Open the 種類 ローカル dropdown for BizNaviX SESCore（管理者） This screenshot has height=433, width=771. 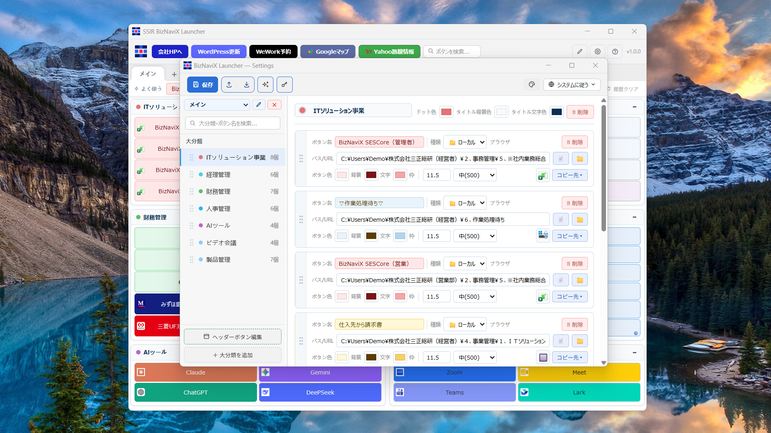465,142
